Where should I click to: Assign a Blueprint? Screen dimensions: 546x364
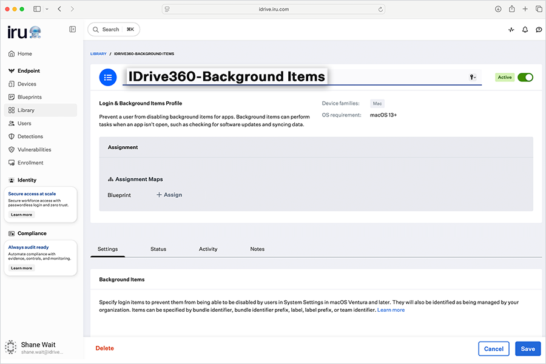point(169,195)
